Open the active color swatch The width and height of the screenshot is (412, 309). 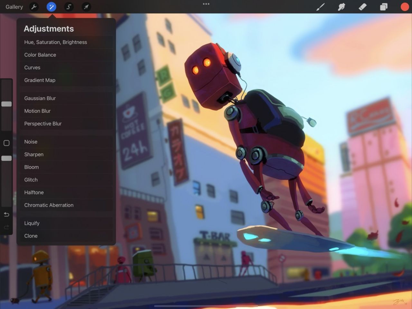pyautogui.click(x=404, y=7)
